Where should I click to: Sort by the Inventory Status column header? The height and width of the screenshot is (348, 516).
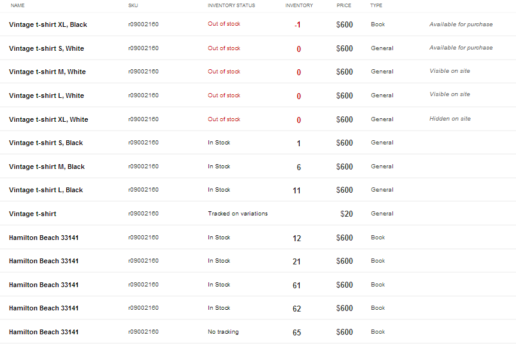click(x=231, y=5)
